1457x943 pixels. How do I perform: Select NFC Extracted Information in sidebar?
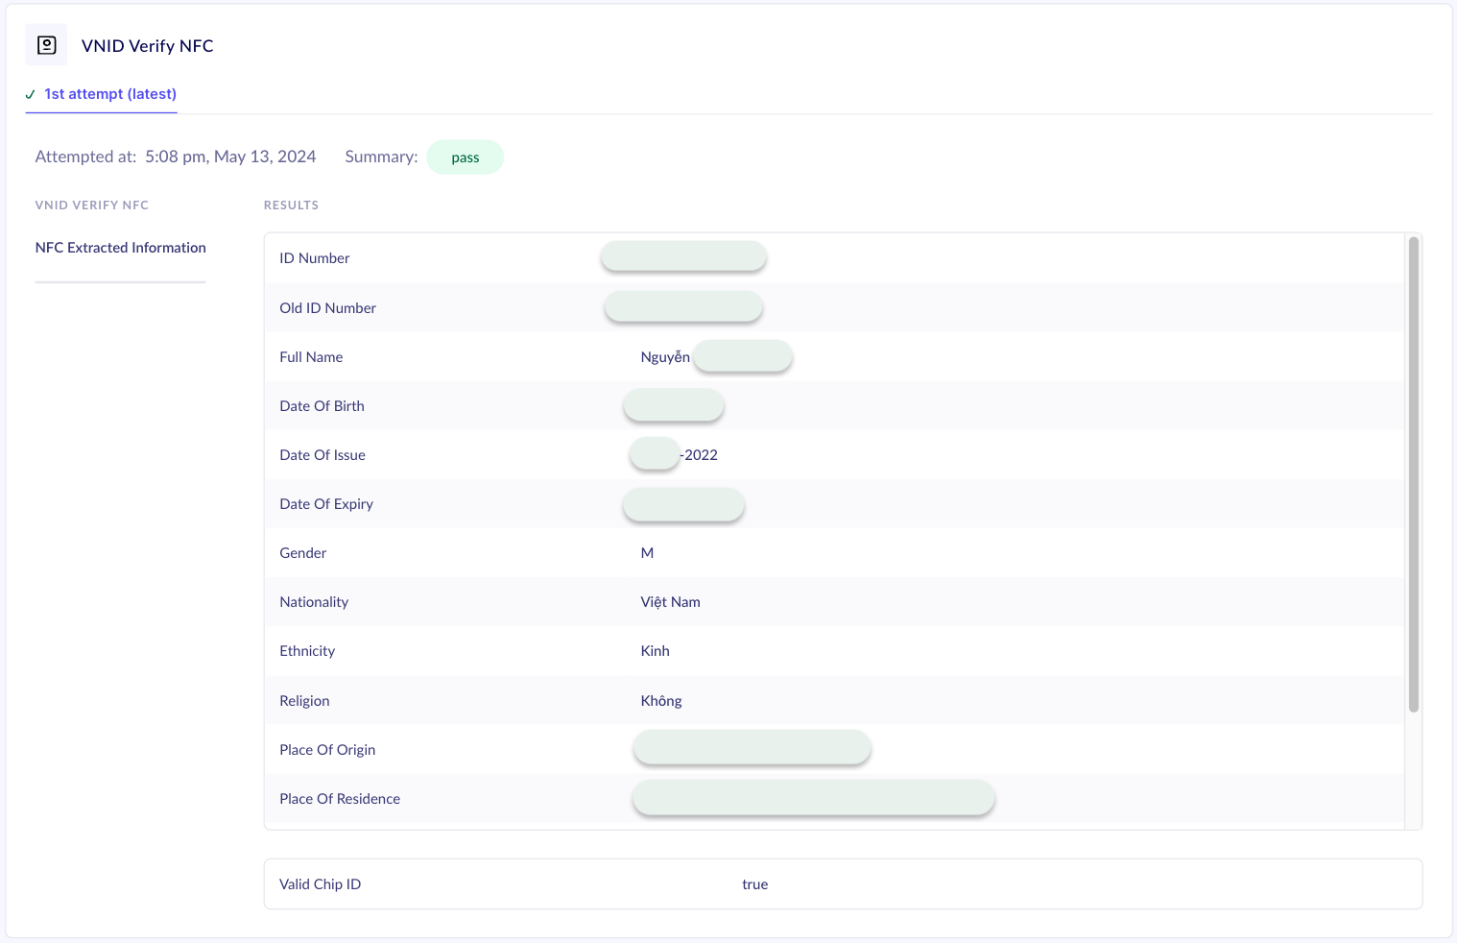(x=120, y=248)
